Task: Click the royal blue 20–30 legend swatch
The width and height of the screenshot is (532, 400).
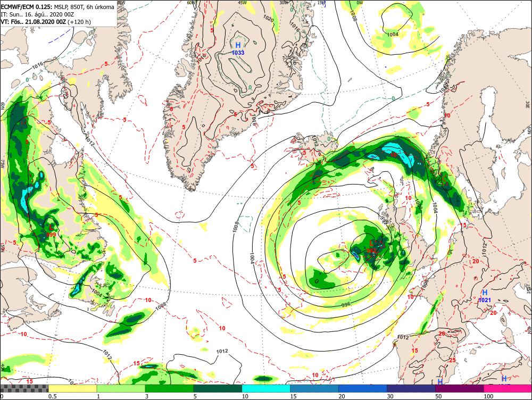Action: click(363, 388)
